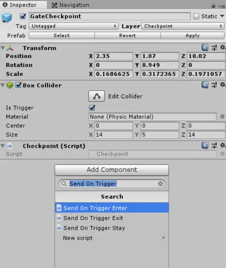This screenshot has height=268, width=226.
Task: Open the Physic Material object picker
Action: [x=222, y=117]
